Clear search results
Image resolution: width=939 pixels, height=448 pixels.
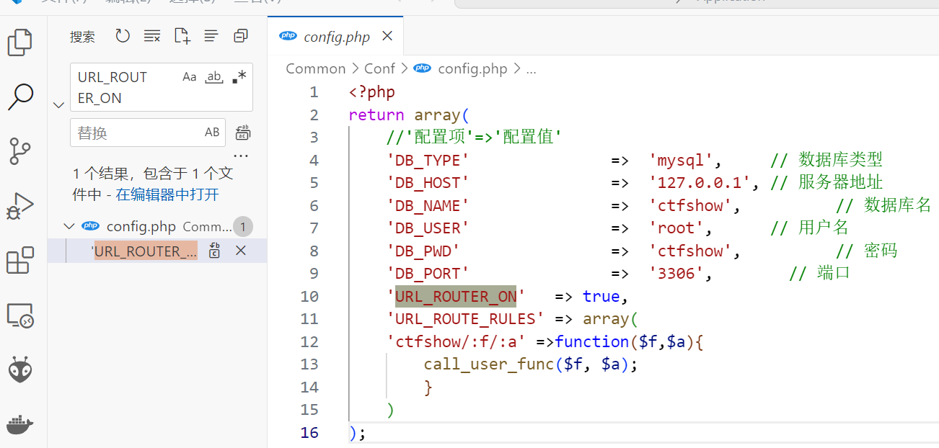151,36
